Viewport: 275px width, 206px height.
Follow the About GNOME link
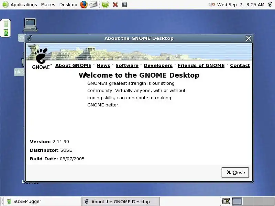pyautogui.click(x=73, y=65)
